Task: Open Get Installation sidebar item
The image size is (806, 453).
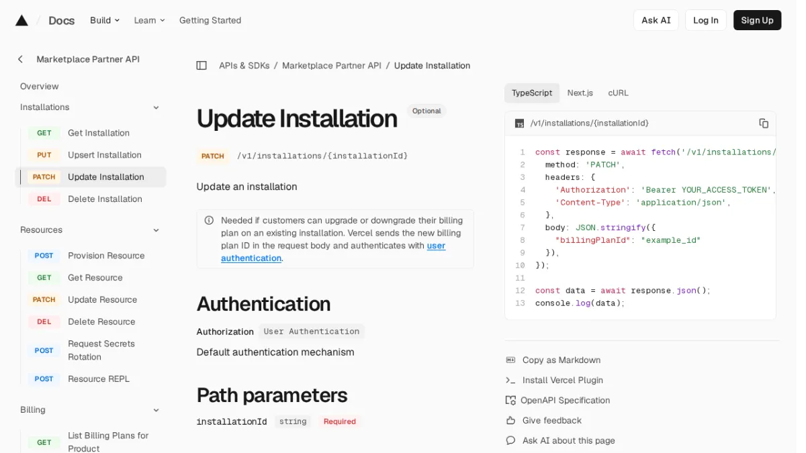Action: (x=99, y=133)
